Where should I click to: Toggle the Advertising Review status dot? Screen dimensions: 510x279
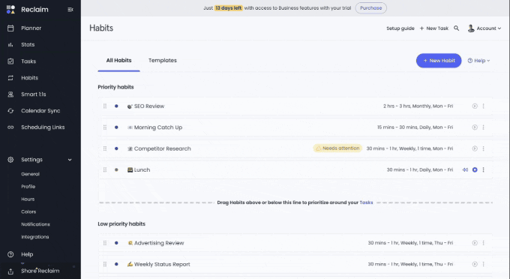point(116,243)
